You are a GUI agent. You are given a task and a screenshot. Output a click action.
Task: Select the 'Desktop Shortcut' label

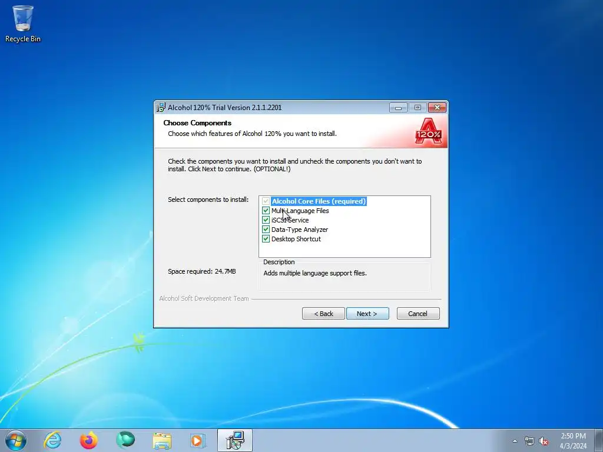point(296,239)
